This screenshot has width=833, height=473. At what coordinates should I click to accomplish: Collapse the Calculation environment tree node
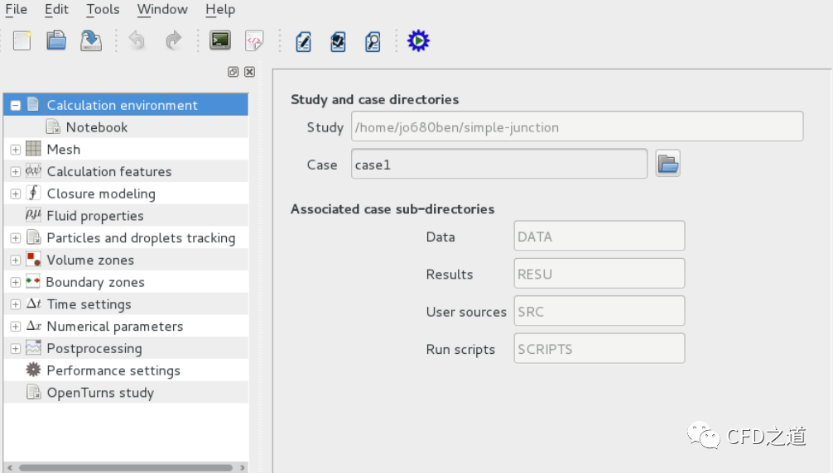pos(15,105)
